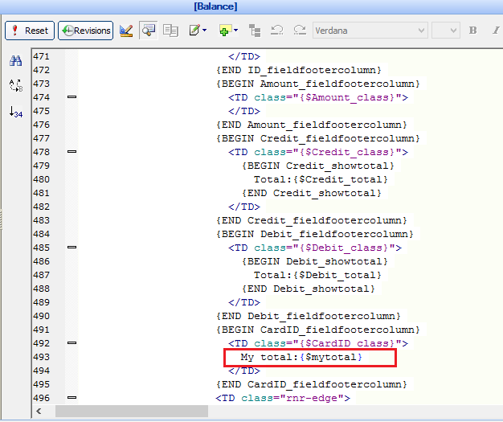Click "{BEGIN Debit_showtotal}" line

pyautogui.click(x=314, y=261)
